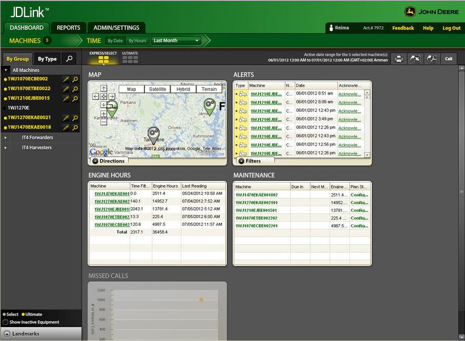Click the gray gear map pin near Tampere
The width and height of the screenshot is (465, 341).
[153, 135]
